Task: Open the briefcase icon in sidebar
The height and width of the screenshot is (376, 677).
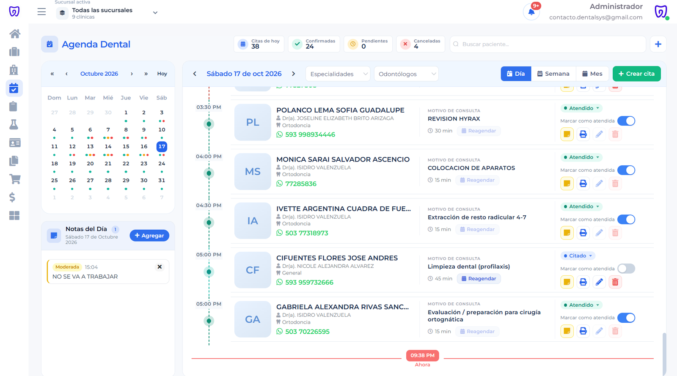Action: [14, 52]
